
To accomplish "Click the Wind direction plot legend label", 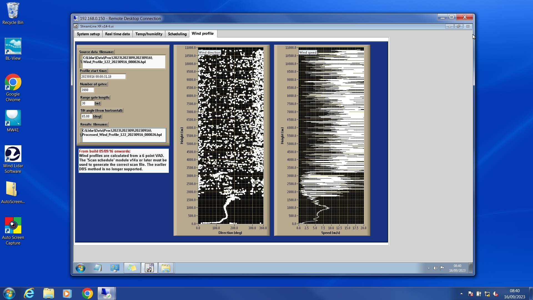I will (210, 52).
